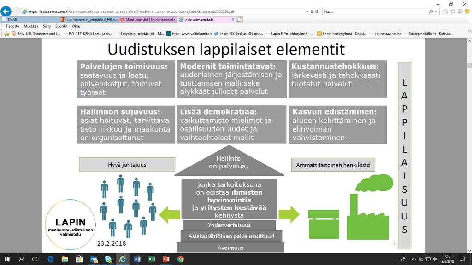Screen dimensions: 472x265
Task: Switch to Internet Explorer on the taskbar
Action: tap(123, 259)
